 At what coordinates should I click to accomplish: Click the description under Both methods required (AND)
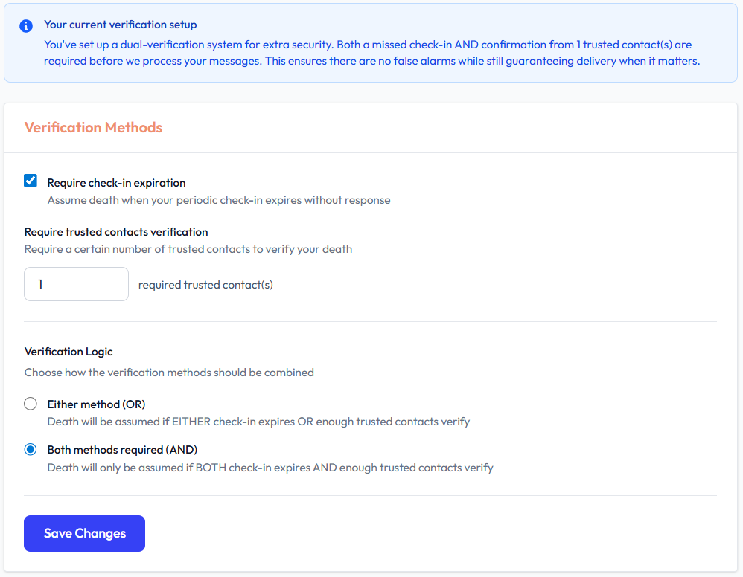pos(270,468)
